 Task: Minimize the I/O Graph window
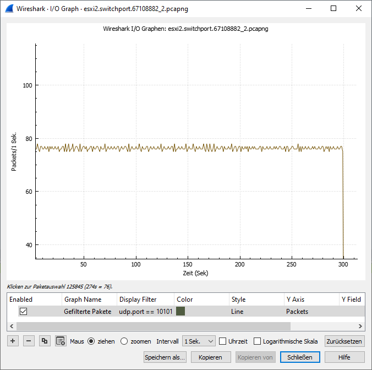(x=309, y=9)
